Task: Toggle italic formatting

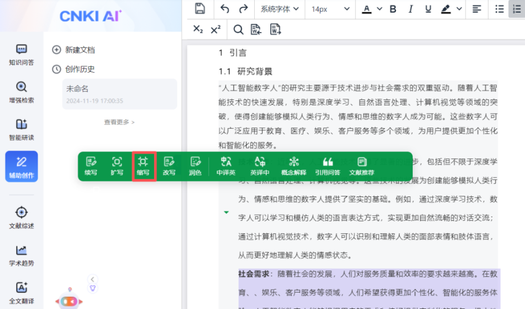Action: click(411, 9)
